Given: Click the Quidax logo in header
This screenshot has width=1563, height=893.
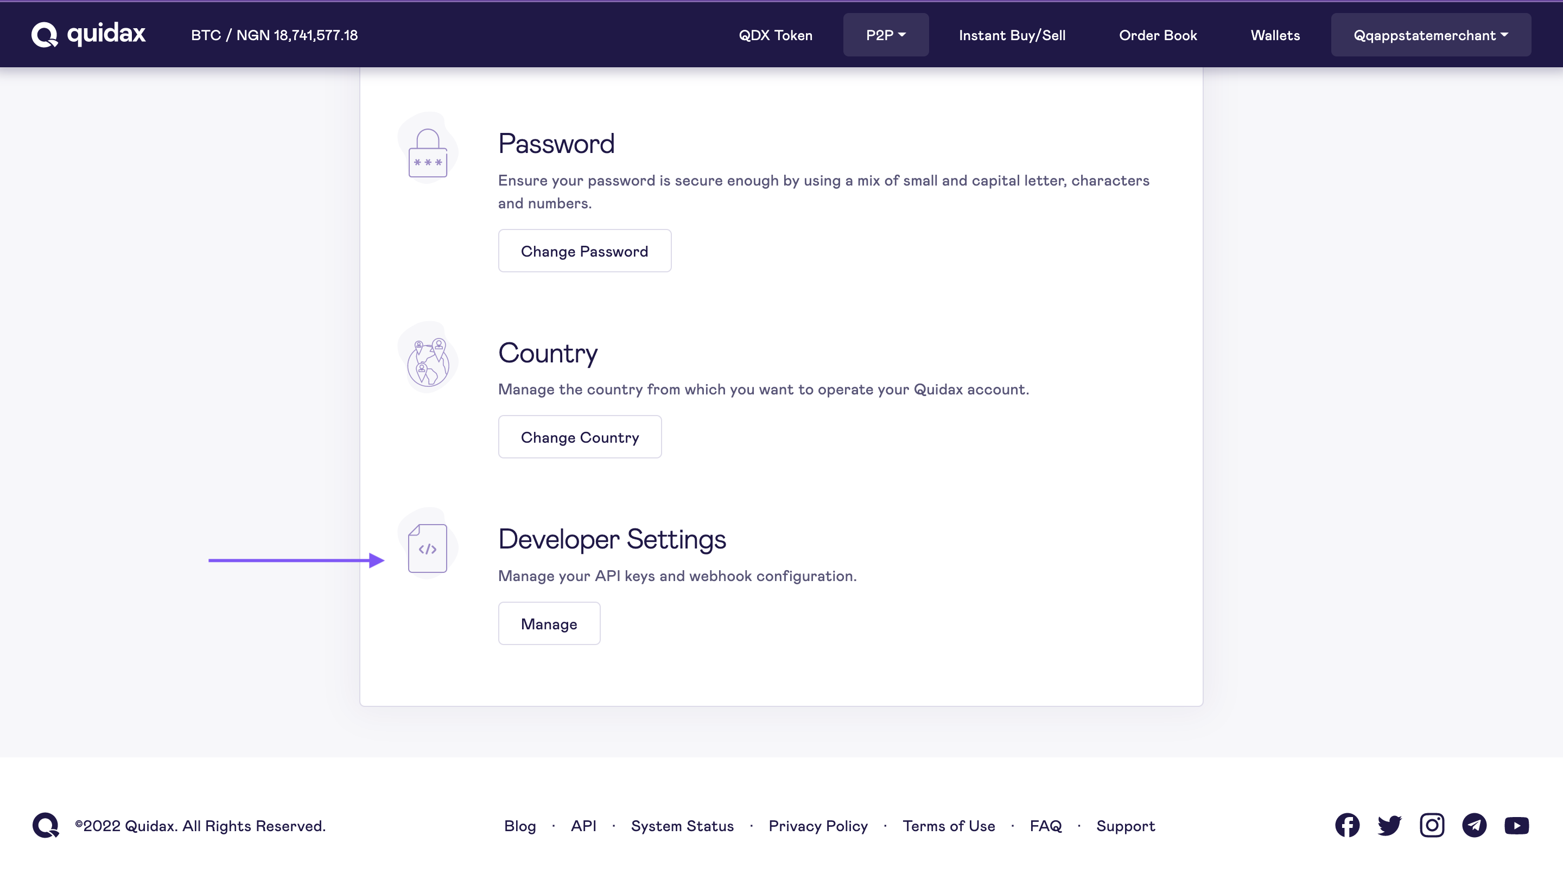Looking at the screenshot, I should click(88, 34).
